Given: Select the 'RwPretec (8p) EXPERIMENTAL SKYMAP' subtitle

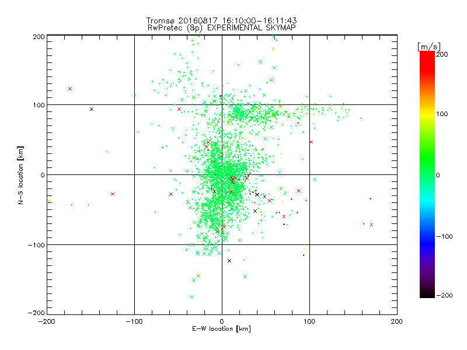Looking at the screenshot, I should (222, 27).
